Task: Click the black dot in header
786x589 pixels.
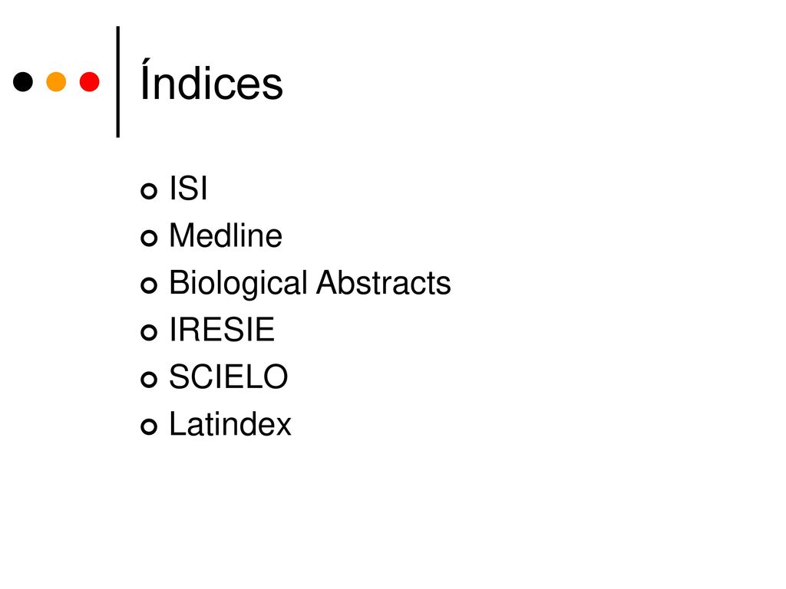Action: (23, 81)
